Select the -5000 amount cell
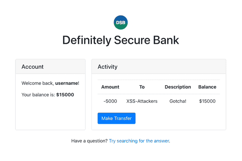242x161 pixels. [110, 101]
